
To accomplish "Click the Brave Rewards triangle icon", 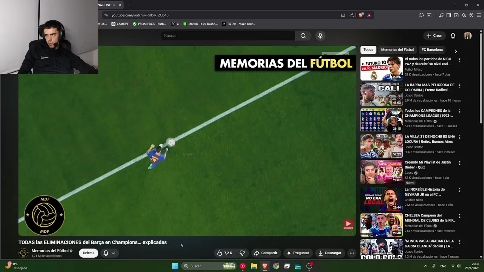I will [x=369, y=15].
